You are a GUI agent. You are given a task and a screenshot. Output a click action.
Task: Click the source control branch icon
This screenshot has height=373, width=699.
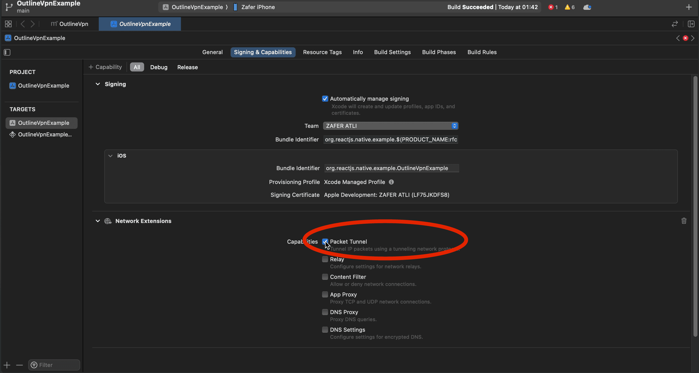(x=9, y=7)
